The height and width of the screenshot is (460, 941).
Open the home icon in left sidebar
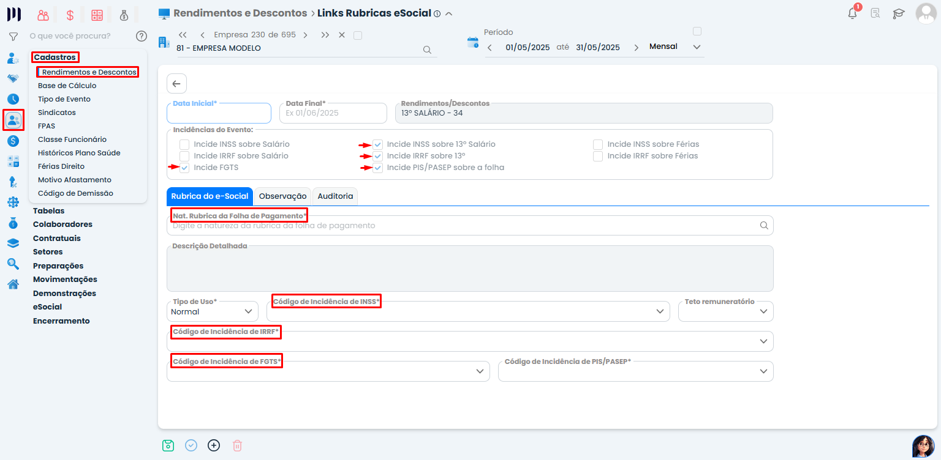13,284
